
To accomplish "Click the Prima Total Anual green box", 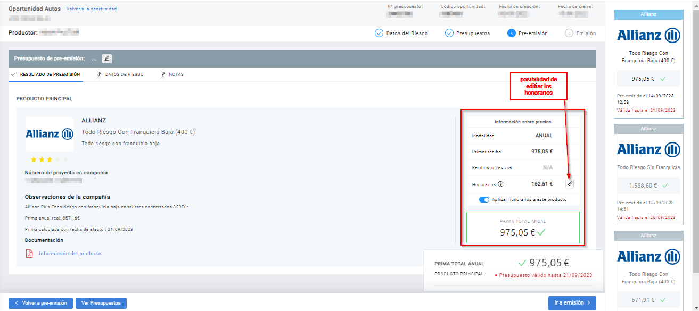I will point(523,228).
